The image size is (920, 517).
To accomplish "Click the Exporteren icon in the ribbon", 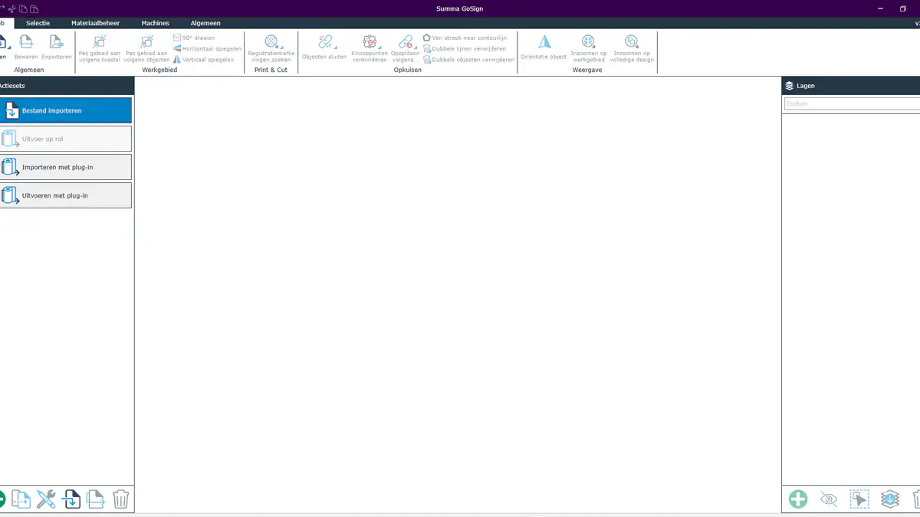I will pos(56,42).
